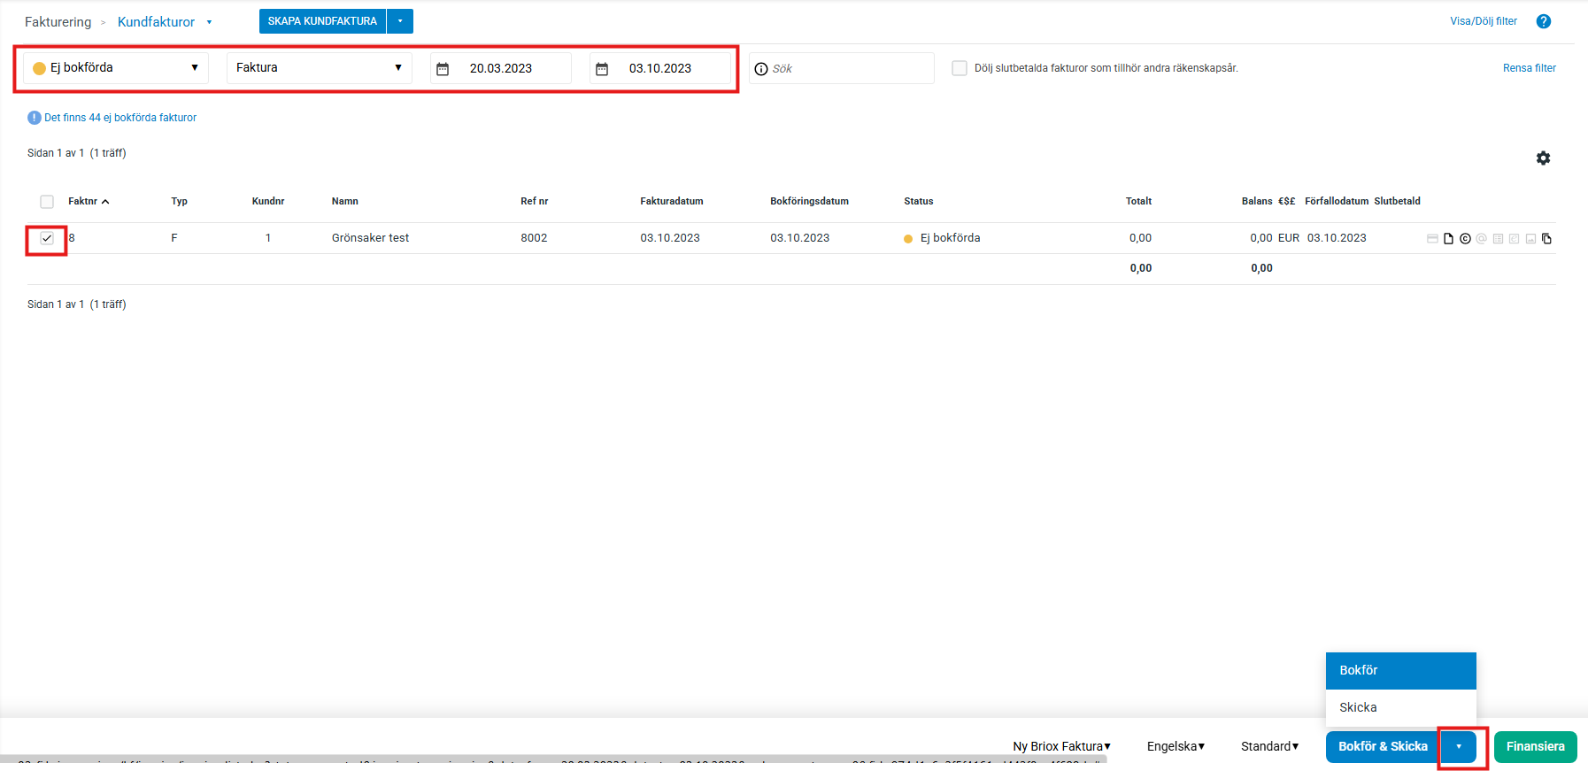Open table settings gear icon
Screen dimensions: 1588x771
(x=1543, y=158)
